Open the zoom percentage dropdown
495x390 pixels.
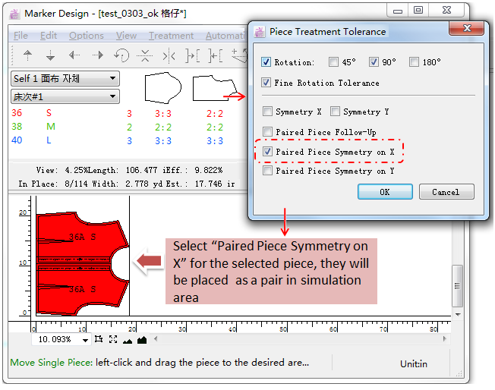pos(84,339)
